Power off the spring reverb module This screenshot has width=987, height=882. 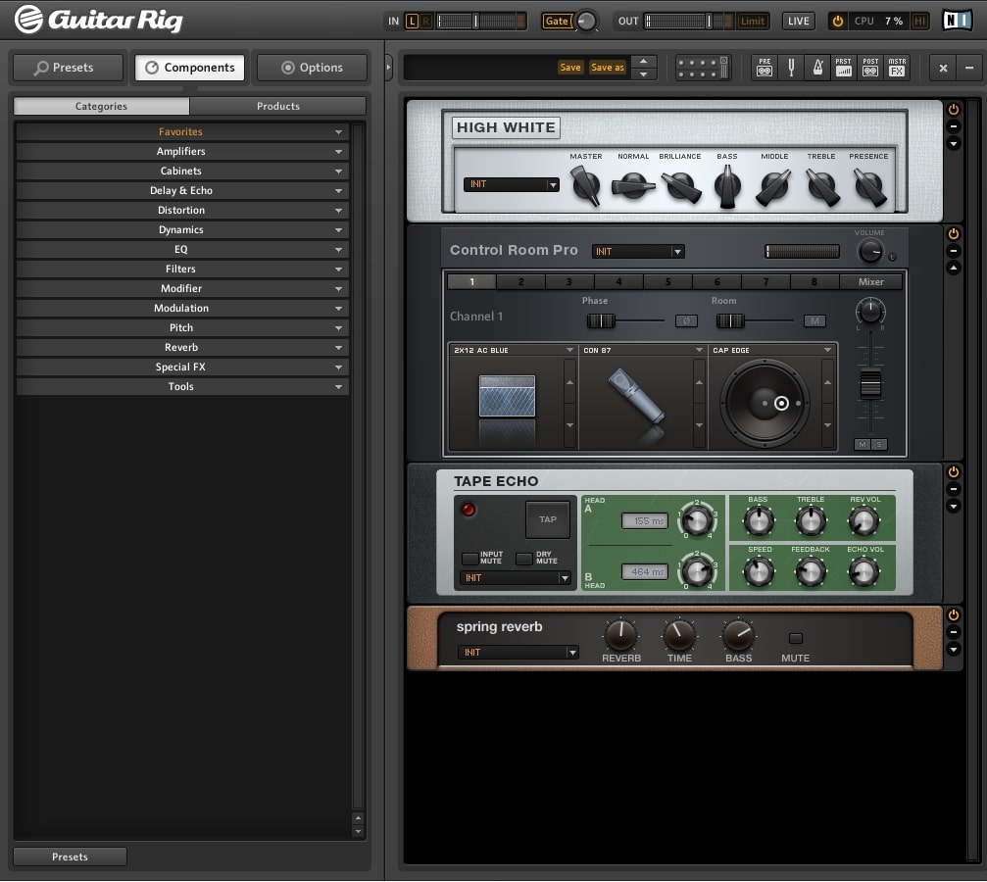[954, 615]
